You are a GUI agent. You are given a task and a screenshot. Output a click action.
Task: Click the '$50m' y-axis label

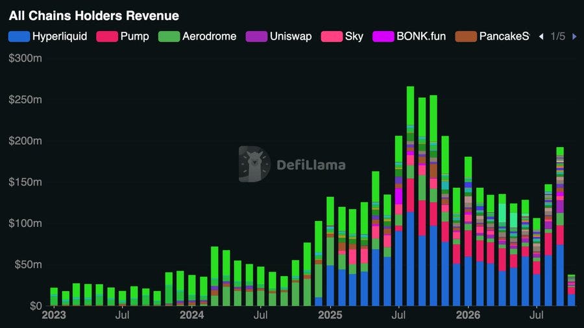(x=29, y=264)
